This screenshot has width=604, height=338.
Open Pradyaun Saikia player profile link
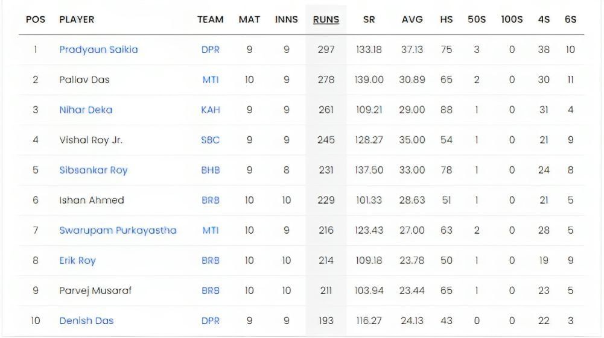98,49
